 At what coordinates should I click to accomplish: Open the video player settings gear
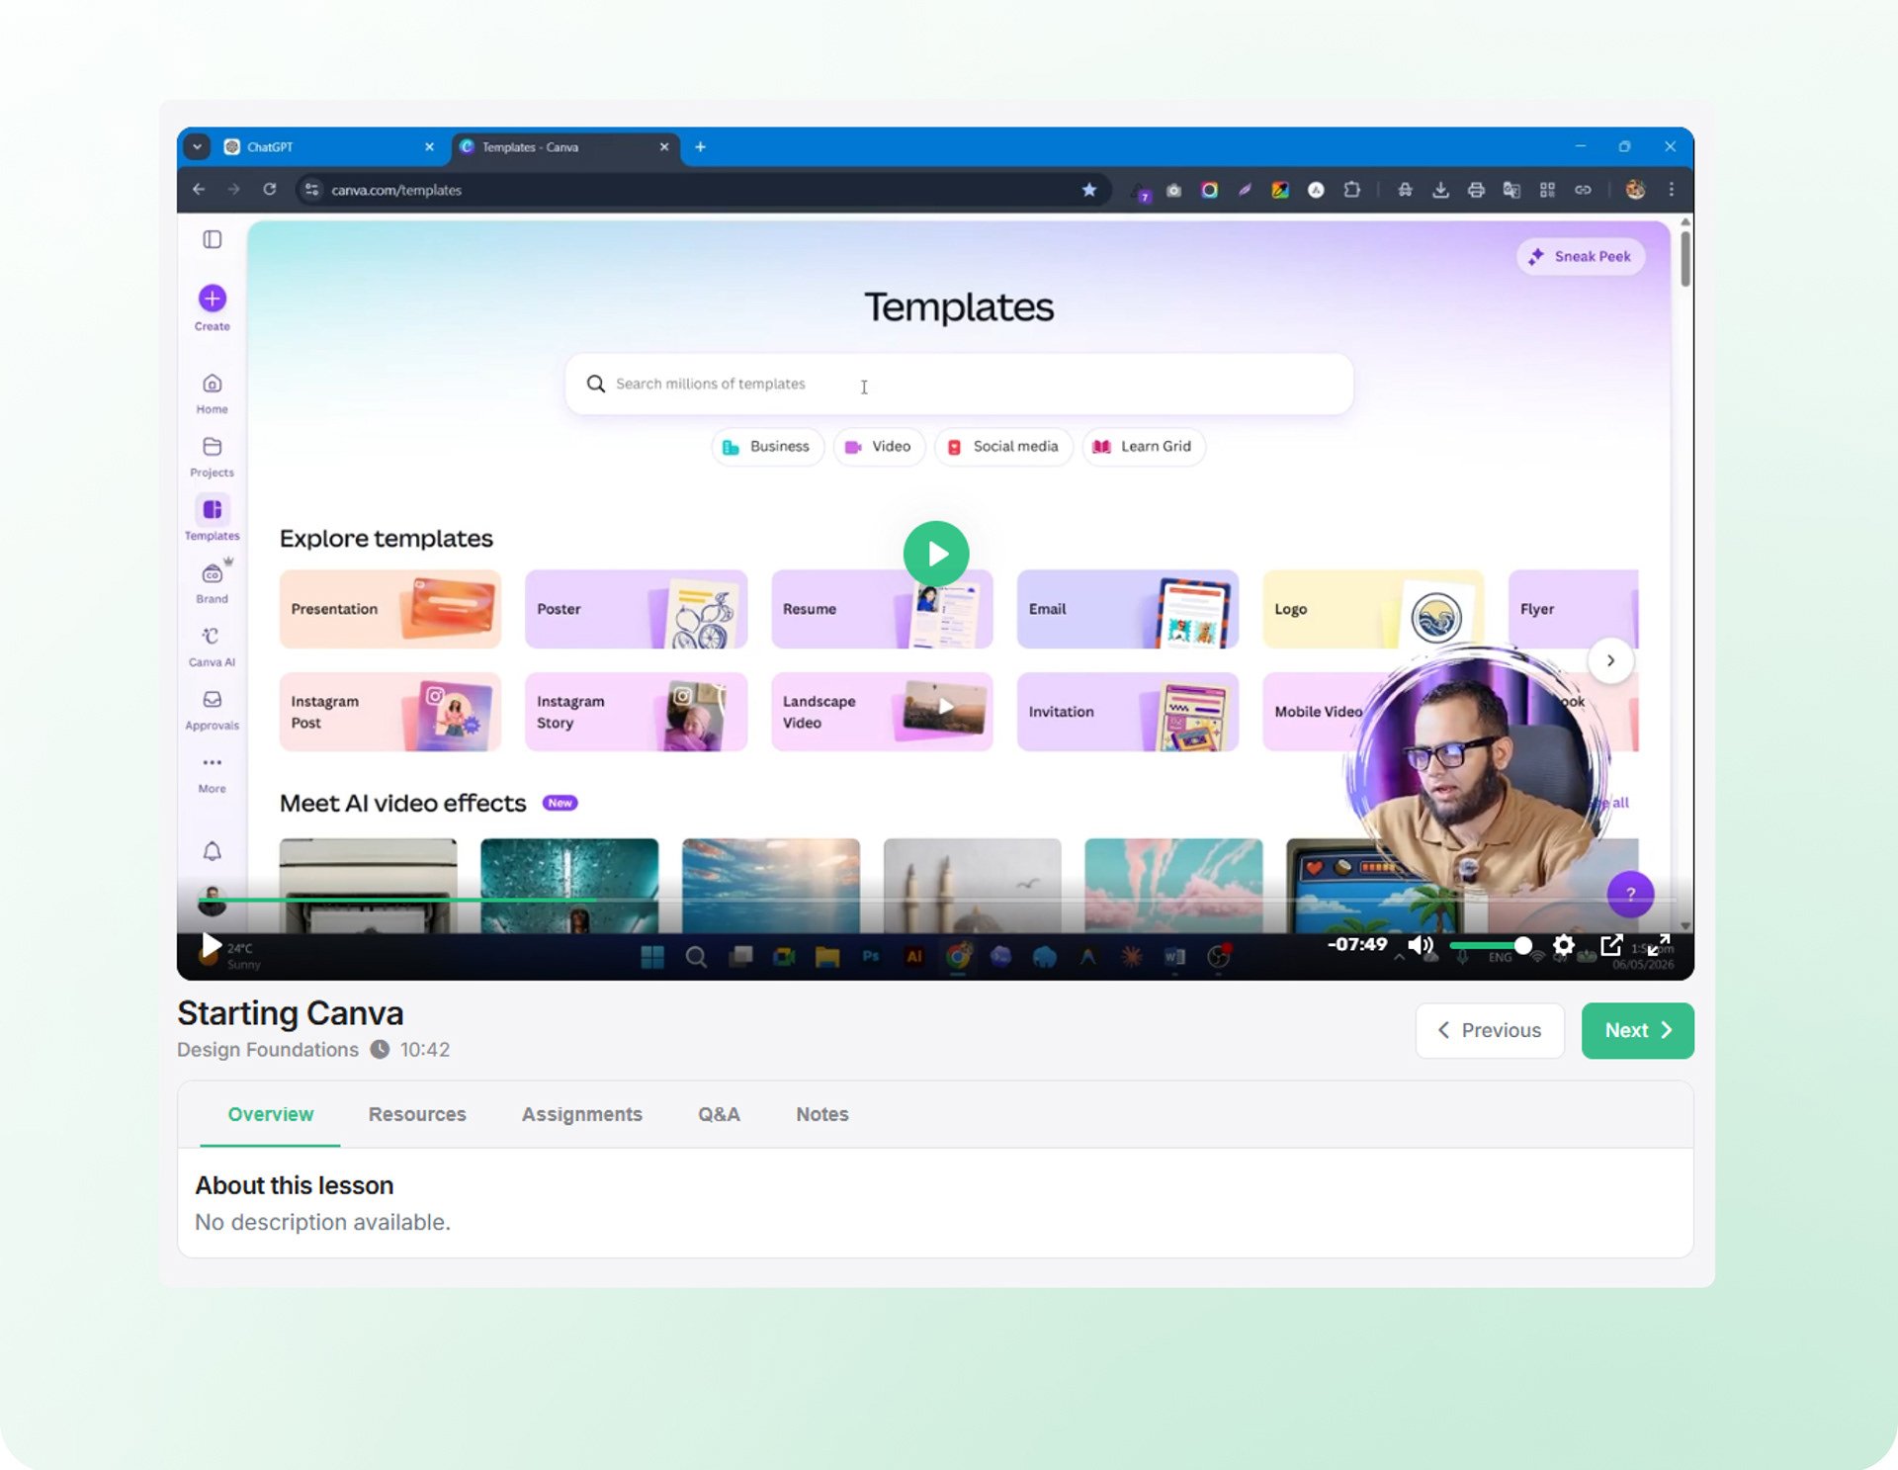pos(1563,945)
